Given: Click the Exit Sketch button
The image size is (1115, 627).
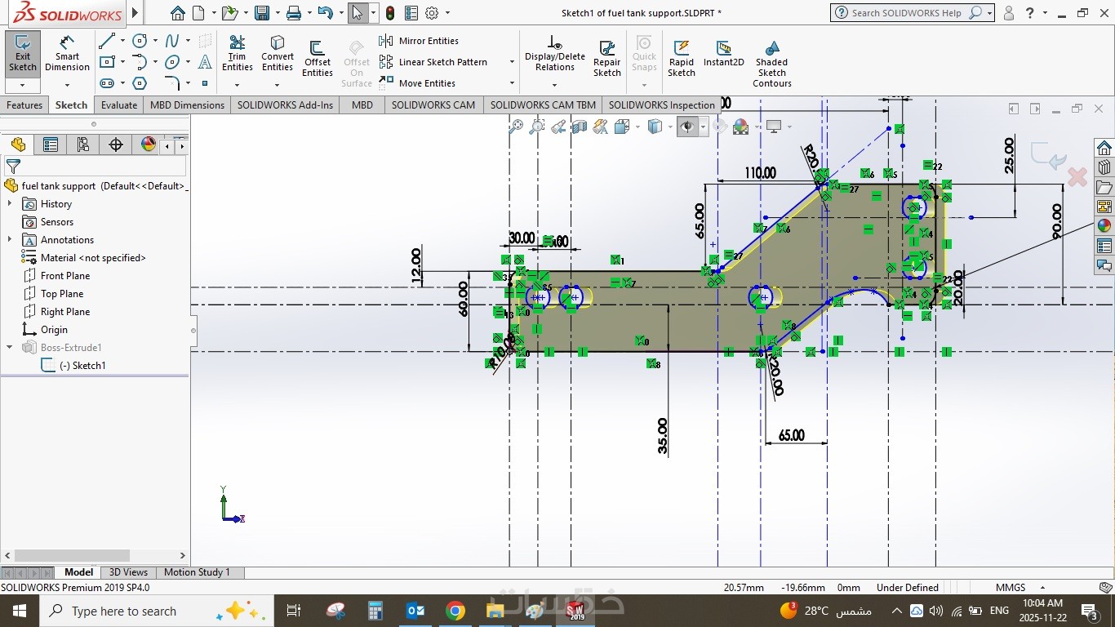Looking at the screenshot, I should 23,53.
